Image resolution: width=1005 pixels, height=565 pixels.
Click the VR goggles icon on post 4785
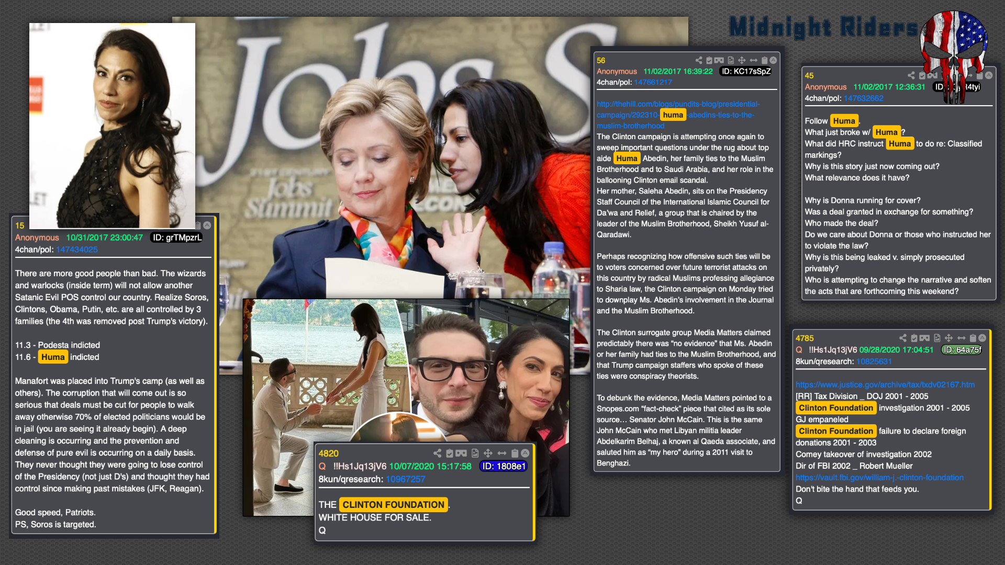(x=925, y=338)
